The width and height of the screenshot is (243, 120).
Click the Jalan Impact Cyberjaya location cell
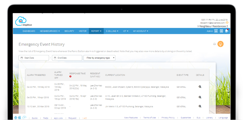click(137, 87)
